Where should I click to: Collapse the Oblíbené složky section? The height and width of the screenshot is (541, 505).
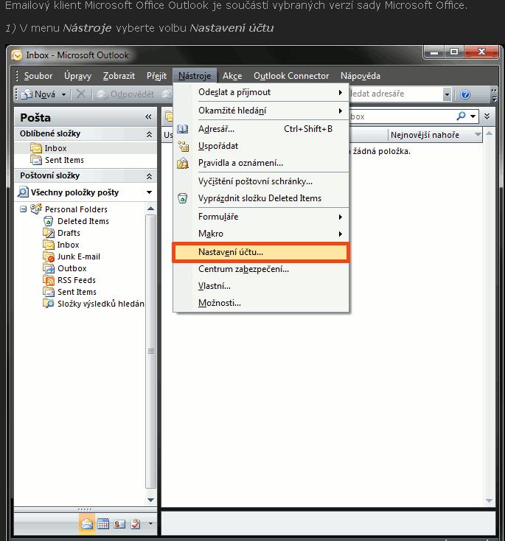click(149, 134)
